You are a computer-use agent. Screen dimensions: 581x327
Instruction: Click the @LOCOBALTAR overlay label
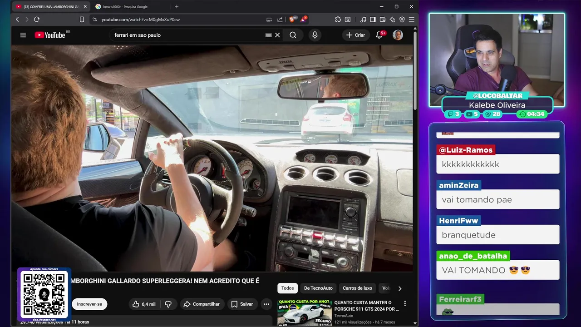click(x=497, y=96)
